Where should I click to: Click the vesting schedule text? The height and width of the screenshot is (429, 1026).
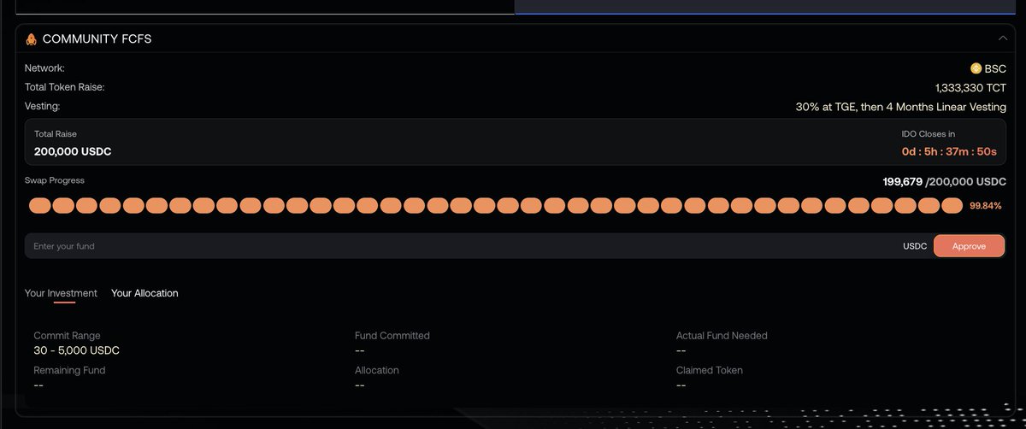click(901, 107)
